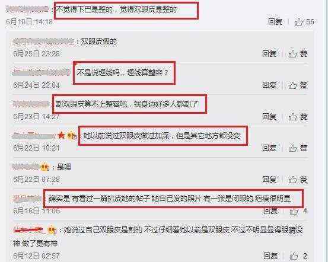Viewport: 328px width, 262px height.
Task: Click thumbs-up on the 6月25日 23:28 reply
Action: 292,54
